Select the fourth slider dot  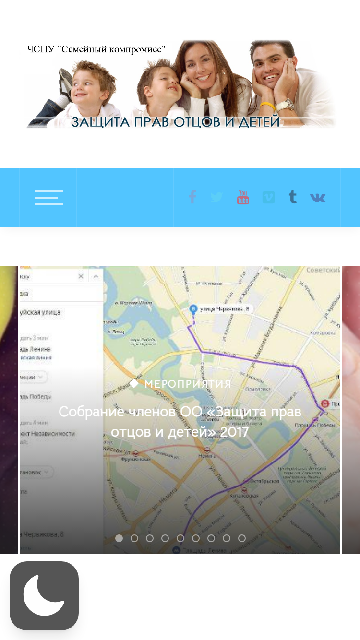coord(165,538)
